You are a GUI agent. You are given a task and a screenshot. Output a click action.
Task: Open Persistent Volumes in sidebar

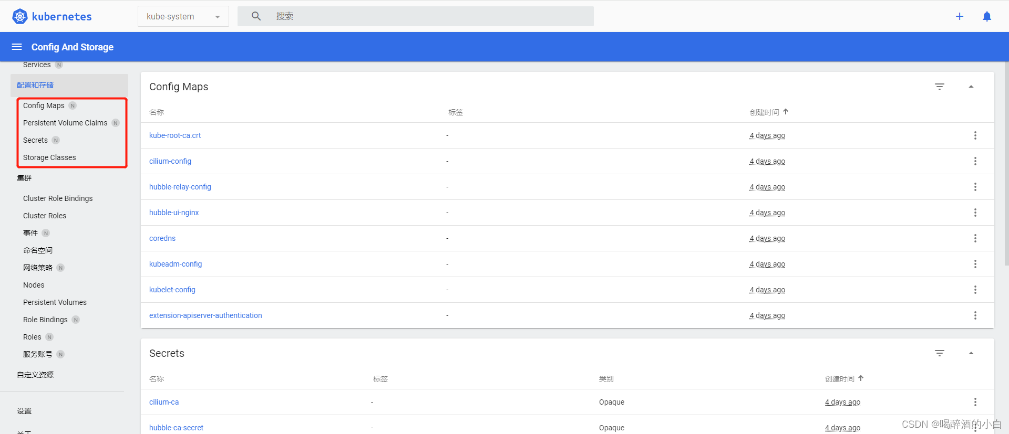pos(55,302)
